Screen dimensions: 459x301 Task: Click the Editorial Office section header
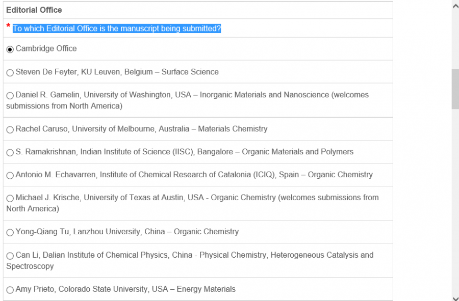34,10
